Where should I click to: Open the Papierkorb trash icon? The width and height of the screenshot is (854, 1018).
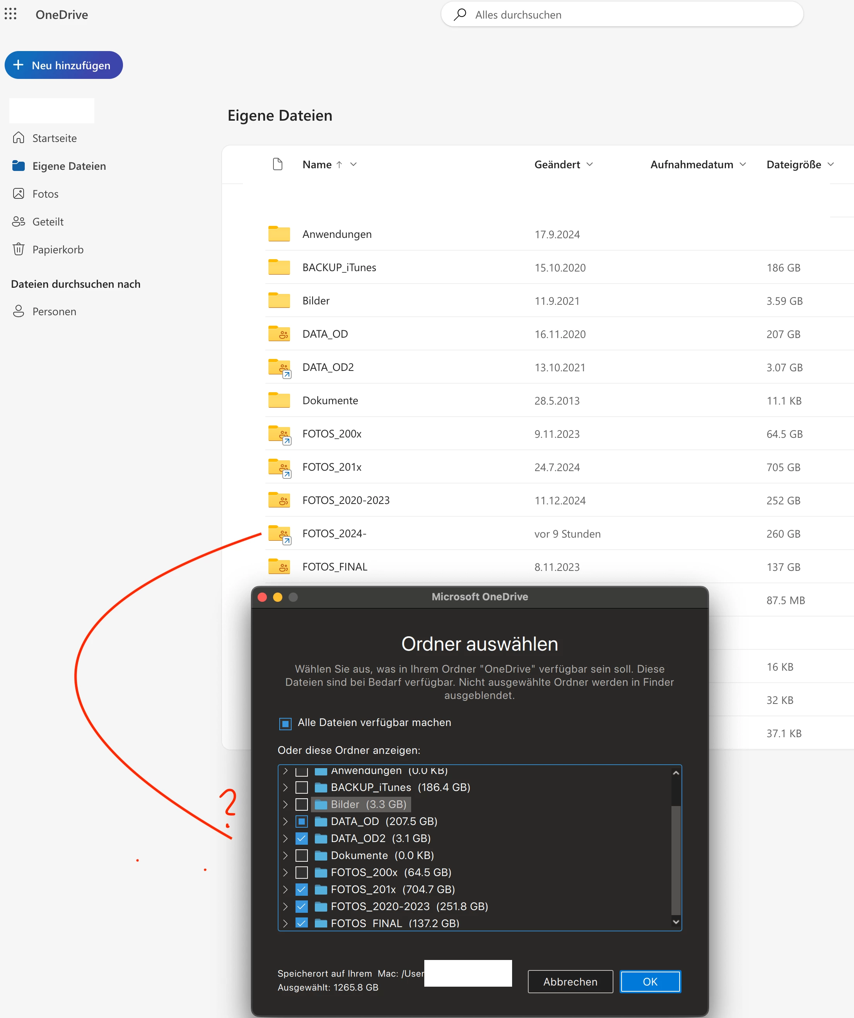tap(19, 249)
